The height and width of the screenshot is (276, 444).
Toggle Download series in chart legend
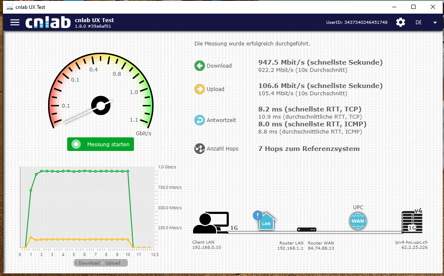(x=87, y=263)
